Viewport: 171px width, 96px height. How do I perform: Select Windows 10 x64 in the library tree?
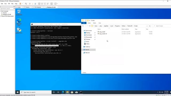[7, 14]
